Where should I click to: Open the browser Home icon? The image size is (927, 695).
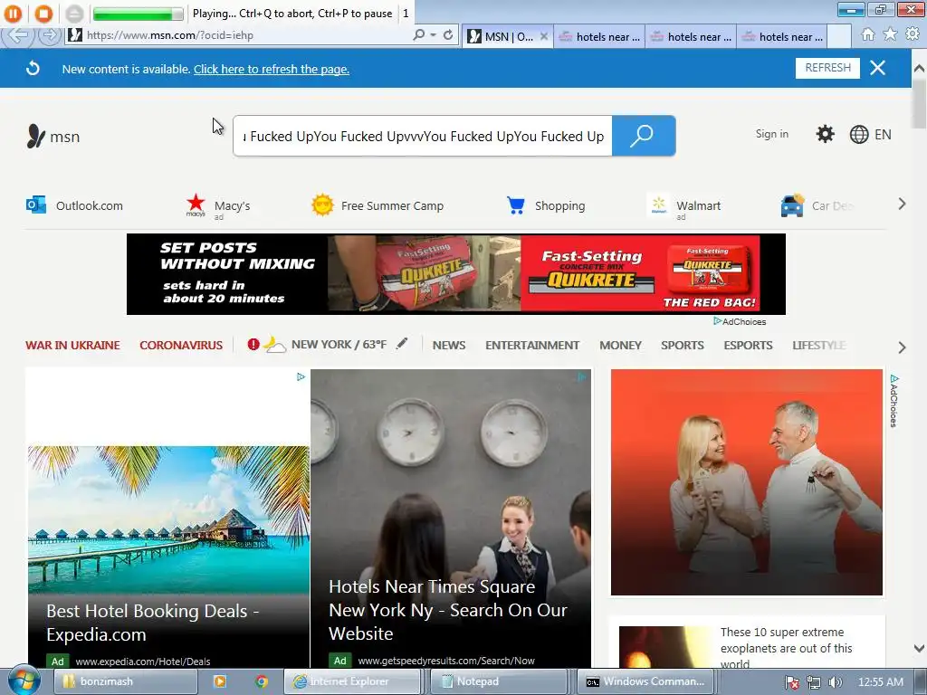(868, 35)
